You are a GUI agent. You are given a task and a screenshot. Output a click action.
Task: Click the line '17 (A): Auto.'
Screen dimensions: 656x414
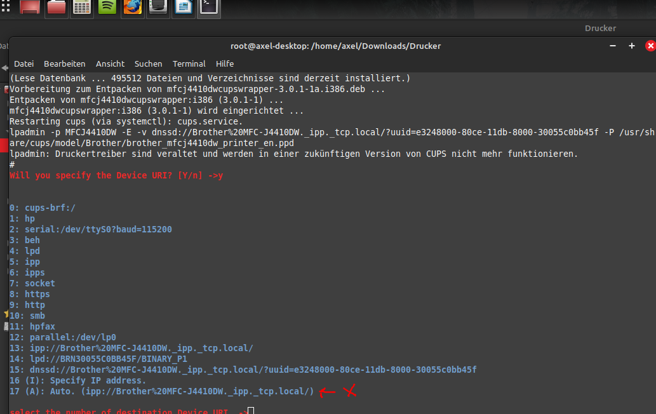coord(161,391)
